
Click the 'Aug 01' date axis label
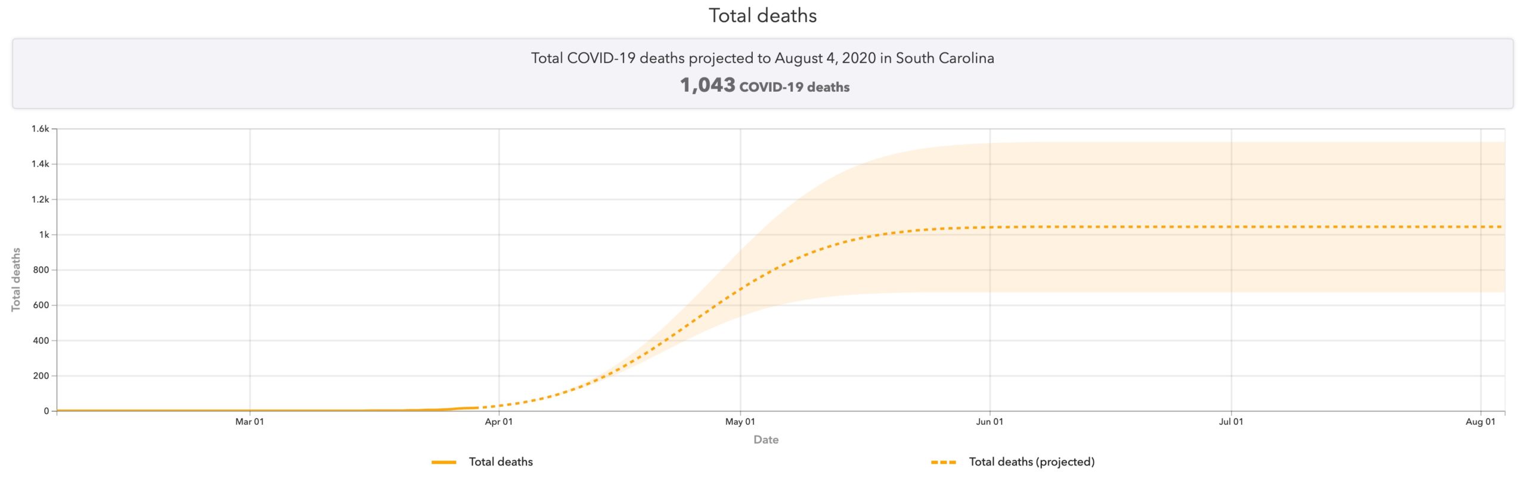click(x=1480, y=422)
